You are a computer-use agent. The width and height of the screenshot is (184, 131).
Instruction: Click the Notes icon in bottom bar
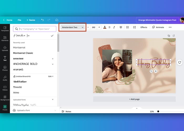[x=63, y=111]
